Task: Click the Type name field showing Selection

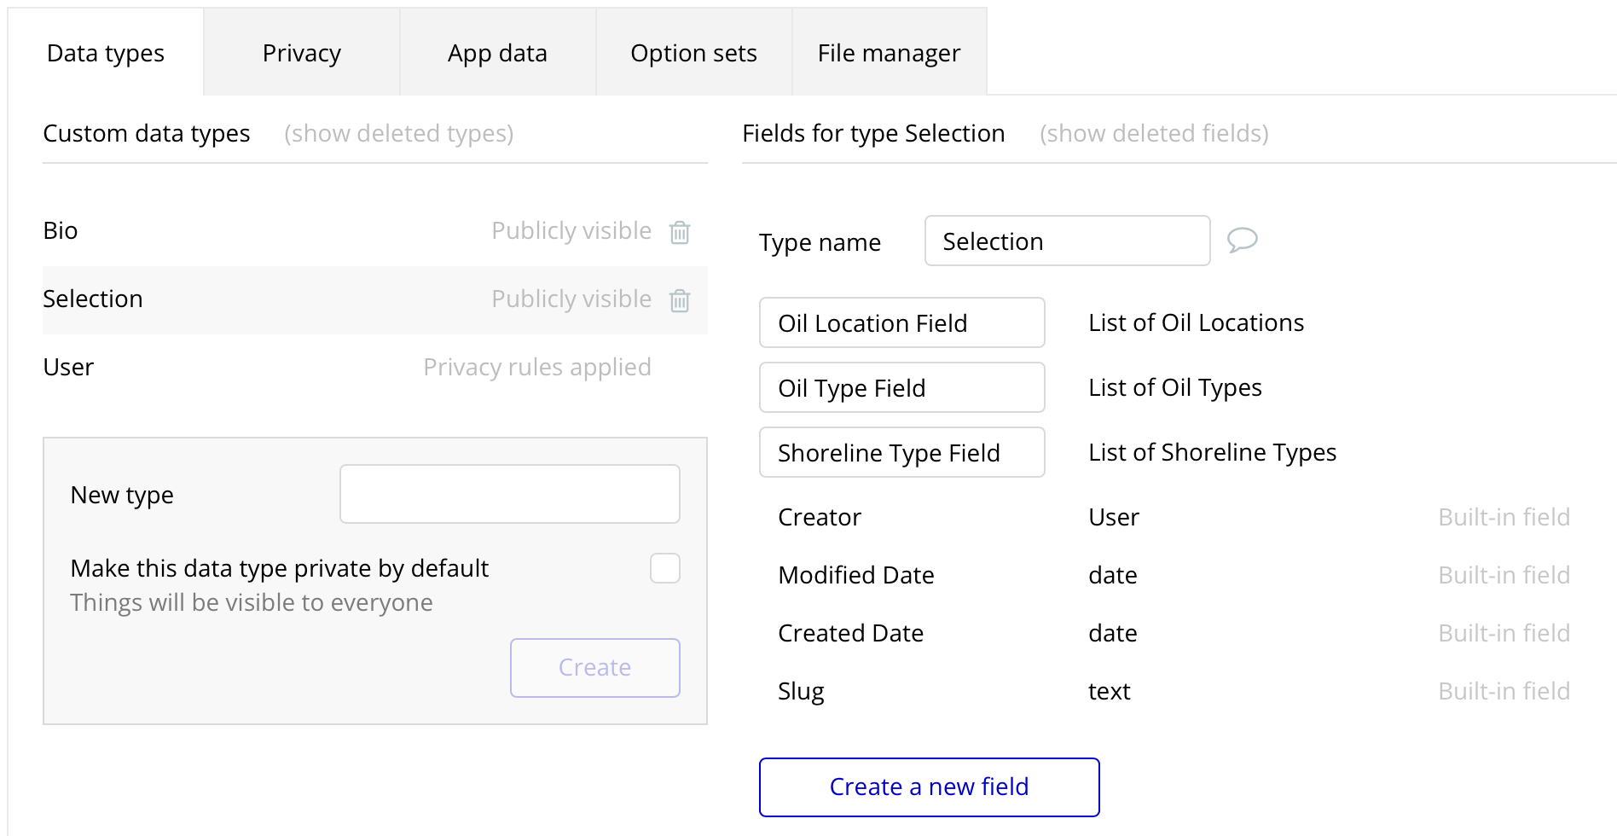Action: click(x=1066, y=241)
